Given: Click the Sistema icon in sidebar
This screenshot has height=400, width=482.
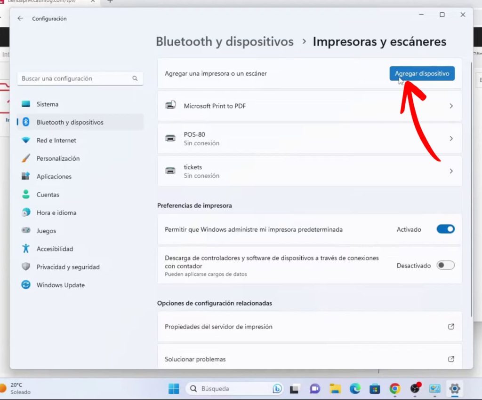Looking at the screenshot, I should point(26,104).
